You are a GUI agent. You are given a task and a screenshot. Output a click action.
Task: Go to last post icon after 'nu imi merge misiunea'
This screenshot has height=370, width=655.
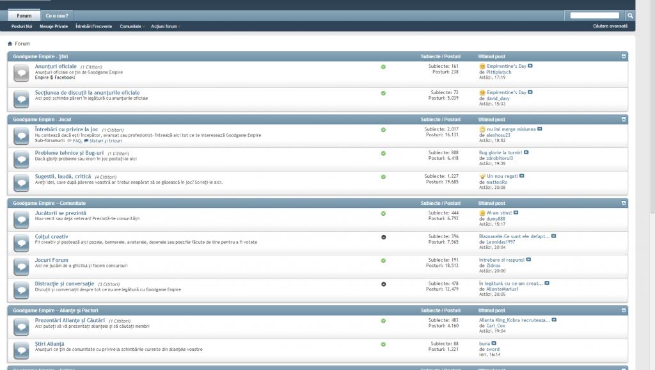[x=540, y=129]
